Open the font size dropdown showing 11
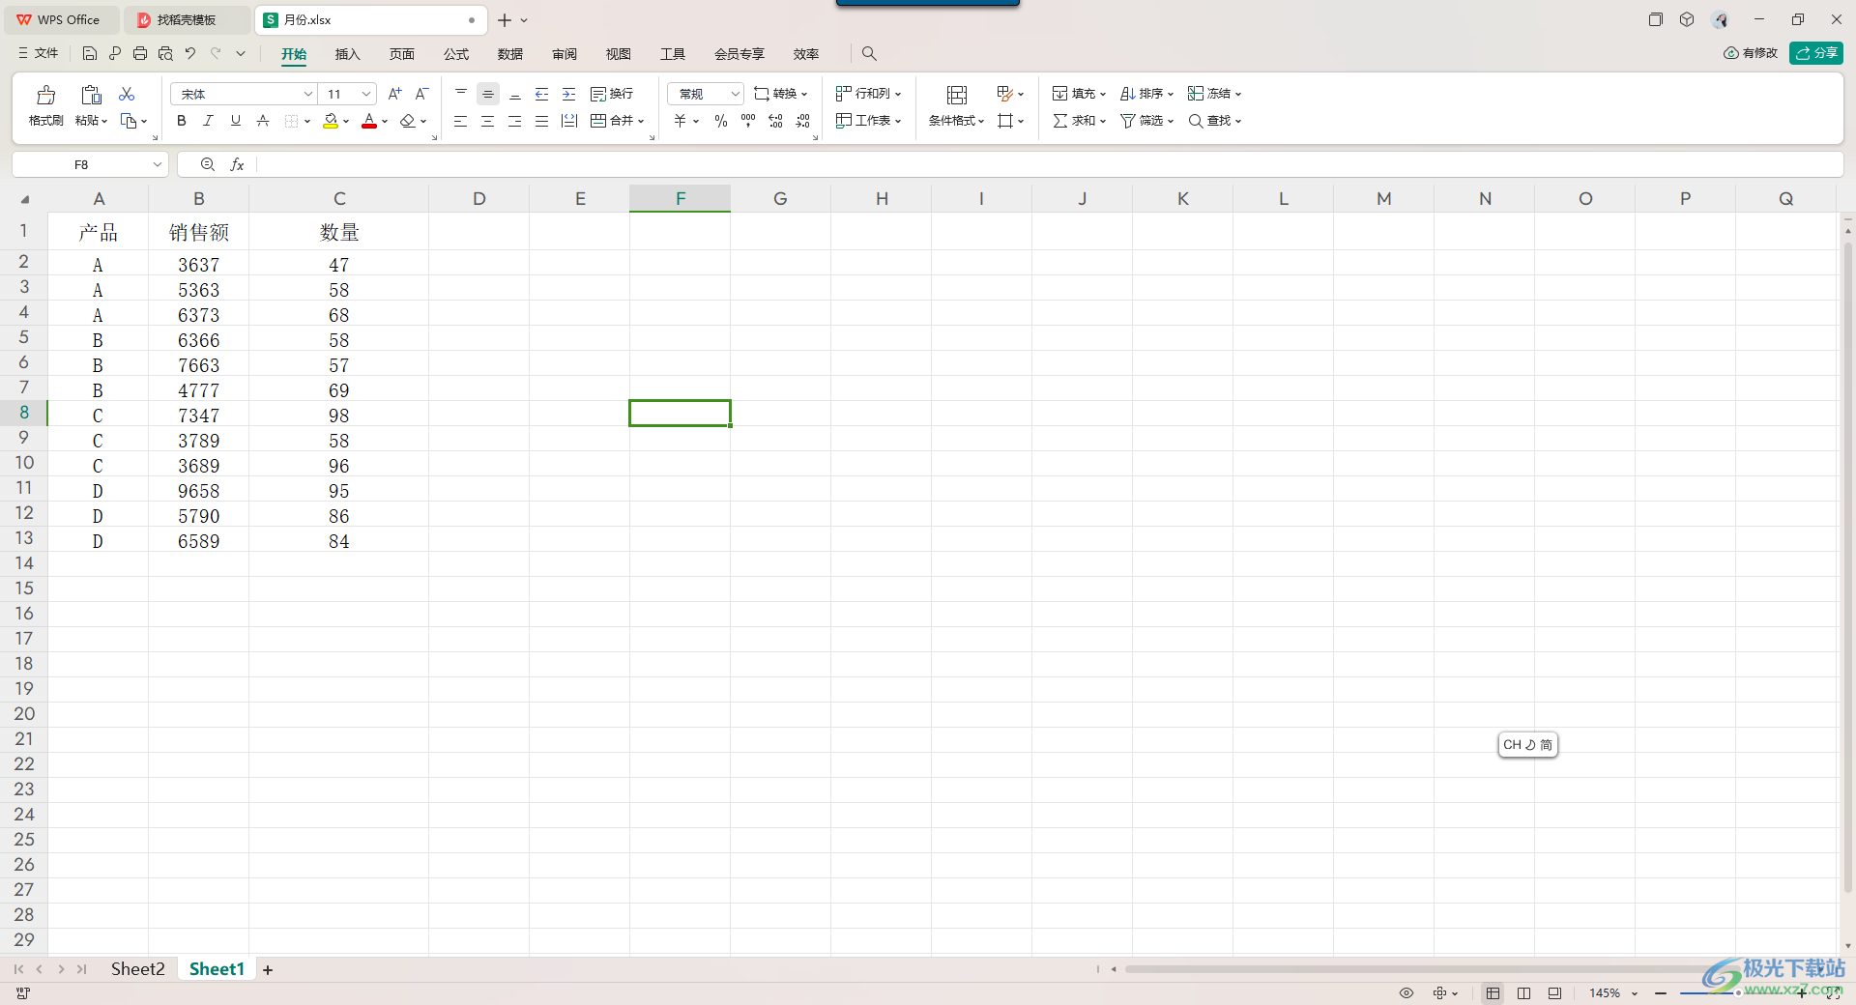The image size is (1856, 1005). tap(366, 94)
